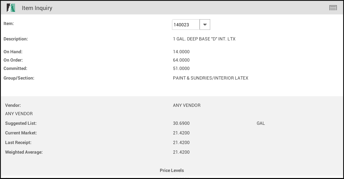Expand the Item number dropdown arrow

(x=205, y=25)
